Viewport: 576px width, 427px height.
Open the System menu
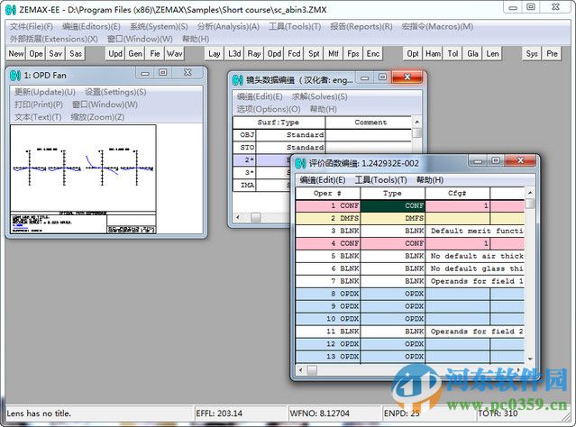coord(159,26)
